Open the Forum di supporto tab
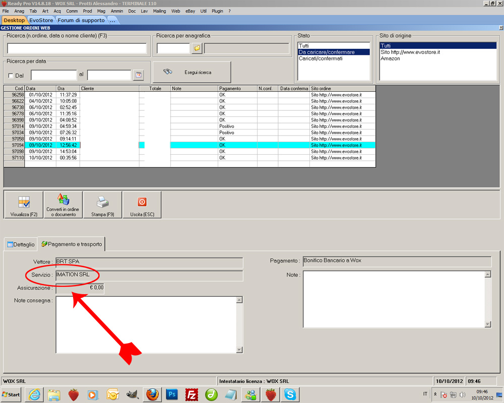 tap(81, 20)
